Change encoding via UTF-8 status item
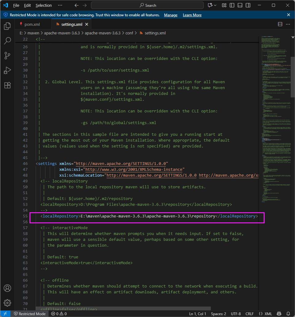Viewport: 295px width, 317px height. (x=236, y=314)
